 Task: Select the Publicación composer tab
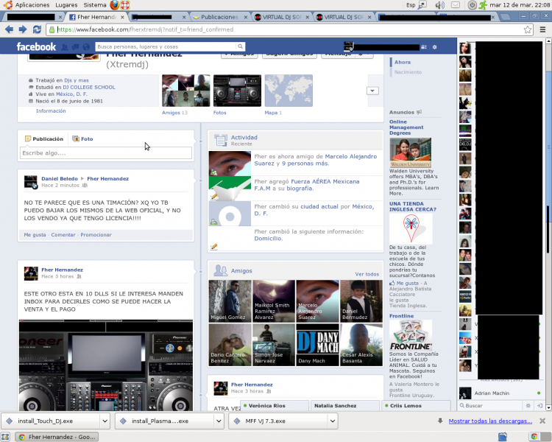[44, 139]
